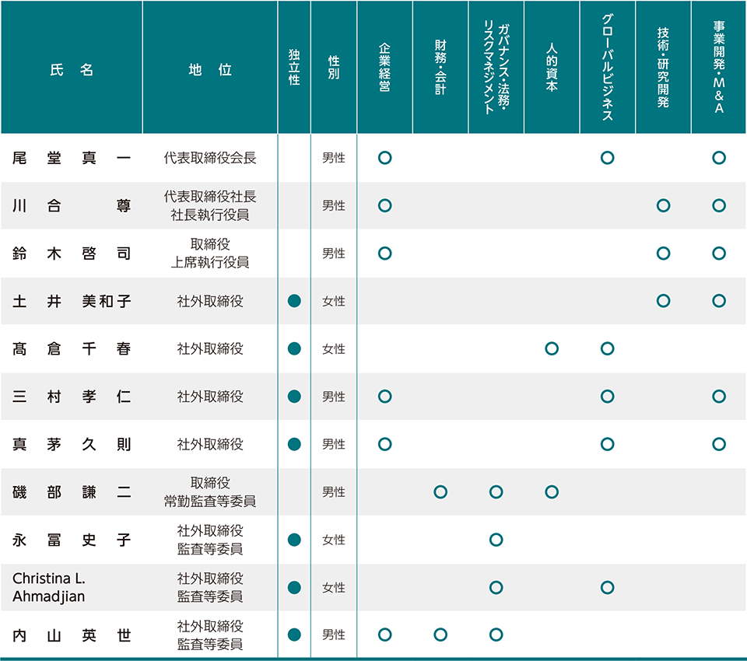Click 髙倉千春's グローバルビジネス circle

(608, 348)
